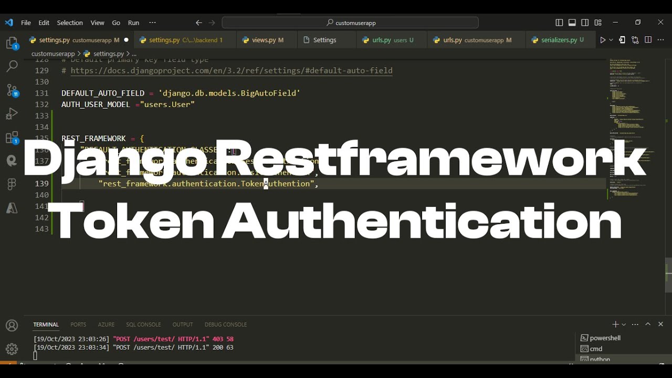Click the VS Code logo in title bar
Image resolution: width=672 pixels, height=378 pixels.
pos(8,23)
